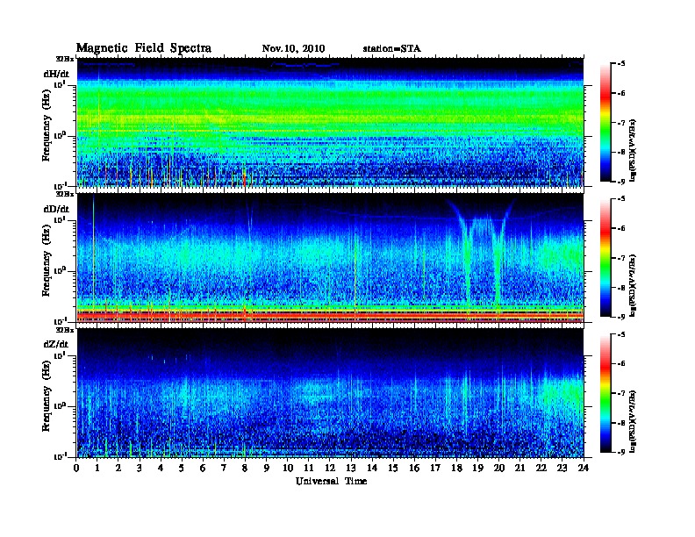Click the "-9" value on dH/dt color bar

tap(621, 182)
